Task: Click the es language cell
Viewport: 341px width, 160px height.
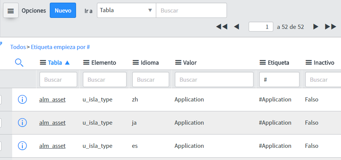Action: click(135, 146)
